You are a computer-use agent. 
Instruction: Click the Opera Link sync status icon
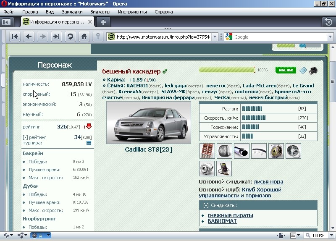pos(8,236)
